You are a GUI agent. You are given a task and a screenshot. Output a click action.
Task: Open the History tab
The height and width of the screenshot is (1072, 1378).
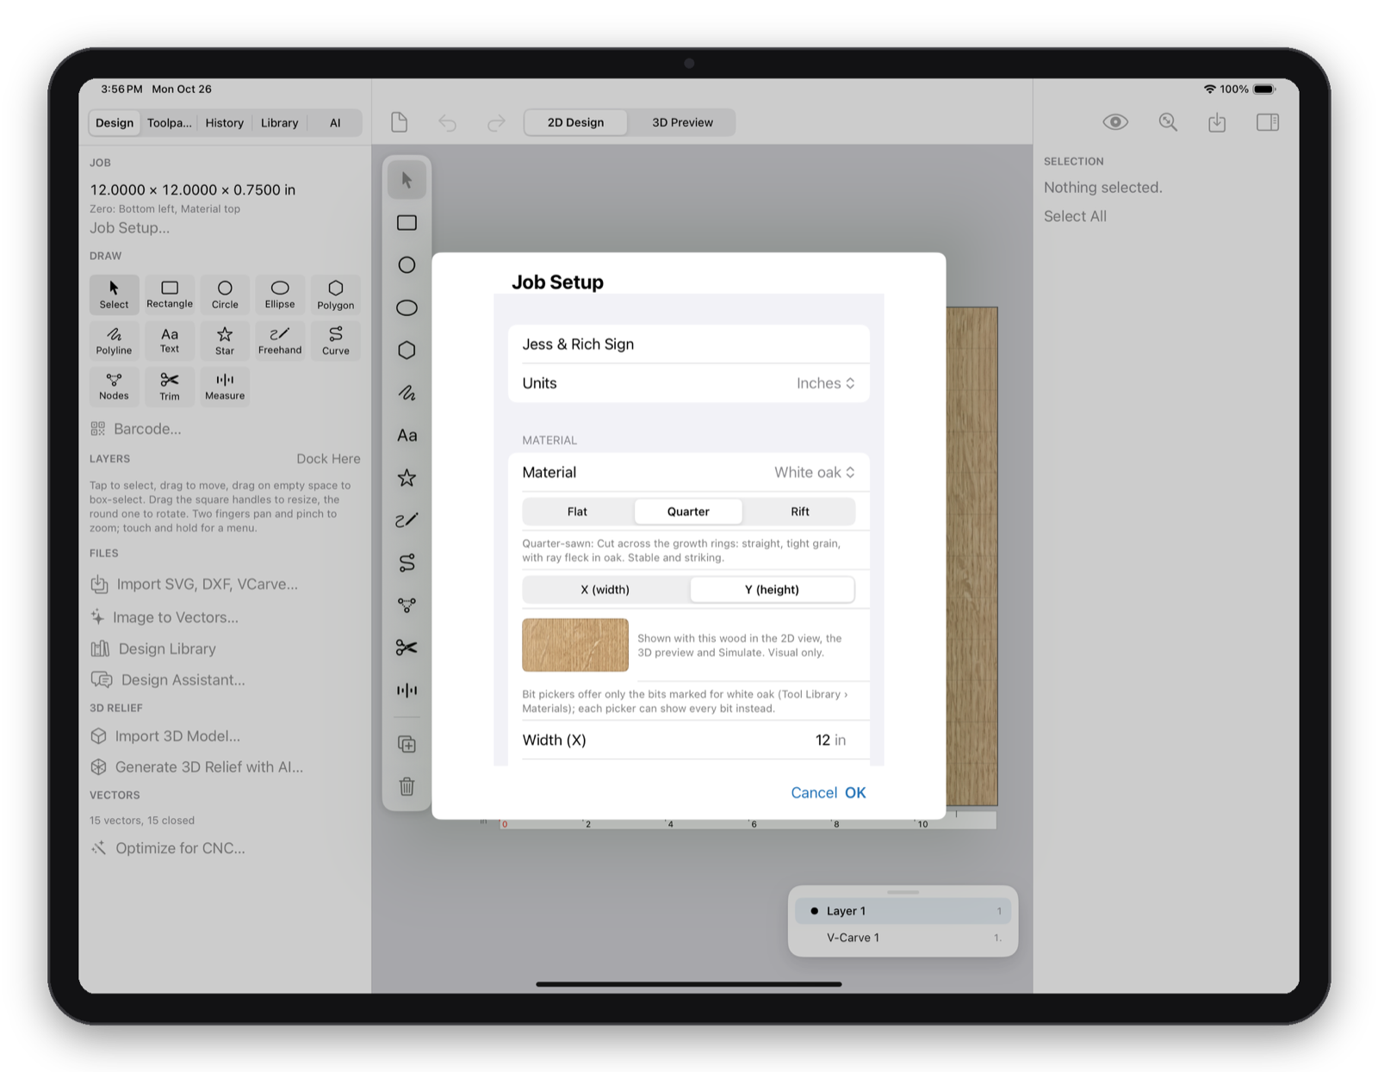225,123
